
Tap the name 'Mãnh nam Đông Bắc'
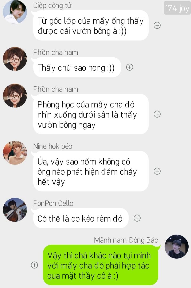pos(126,240)
